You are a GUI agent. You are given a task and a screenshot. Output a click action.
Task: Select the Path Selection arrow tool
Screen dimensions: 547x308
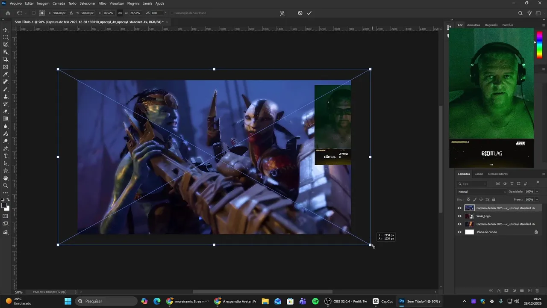pyautogui.click(x=6, y=163)
